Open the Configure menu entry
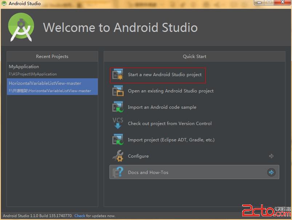 pos(138,156)
